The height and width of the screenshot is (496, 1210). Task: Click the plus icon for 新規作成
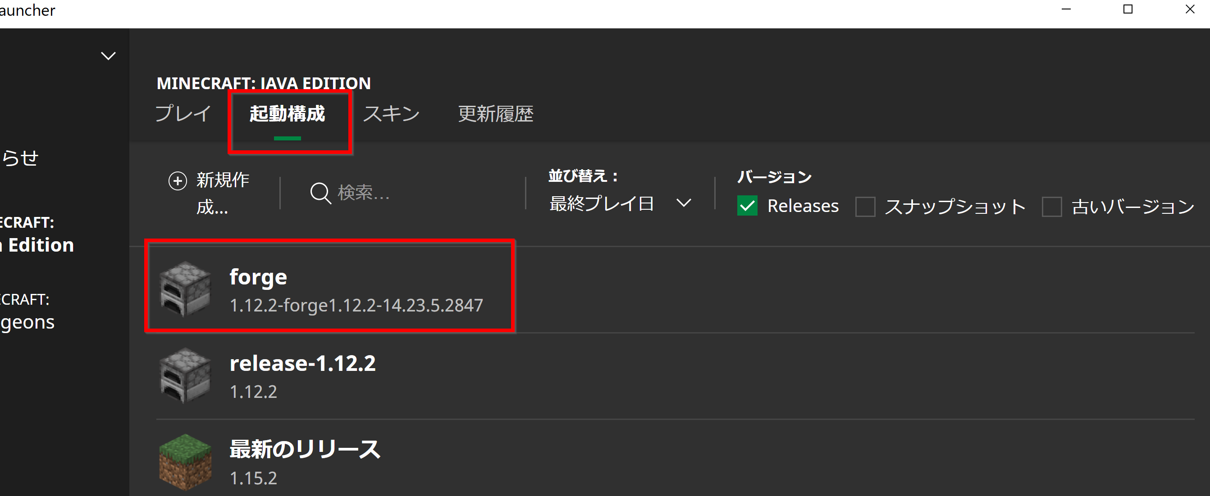pos(178,180)
